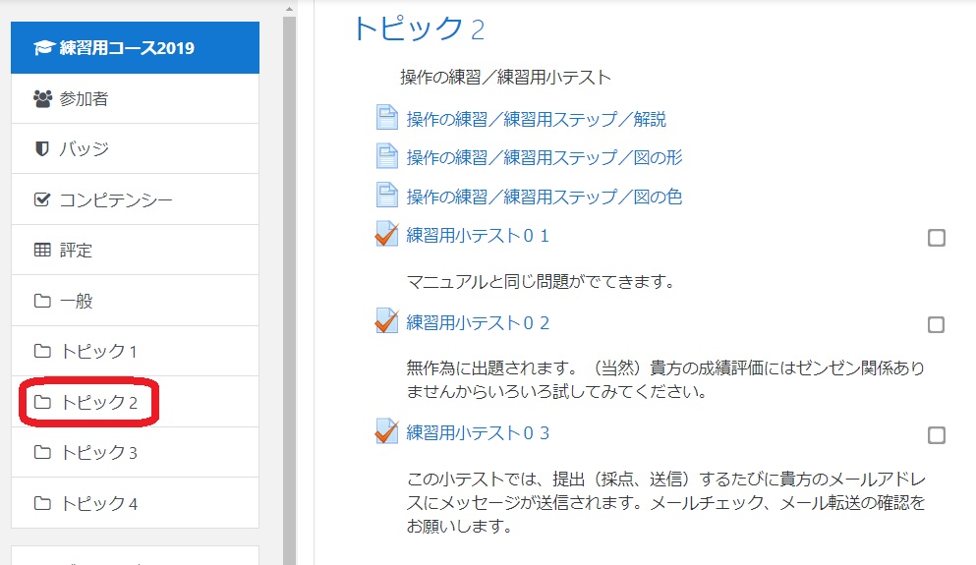Click the description starting この小テストでは
The height and width of the screenshot is (565, 976).
point(666,502)
